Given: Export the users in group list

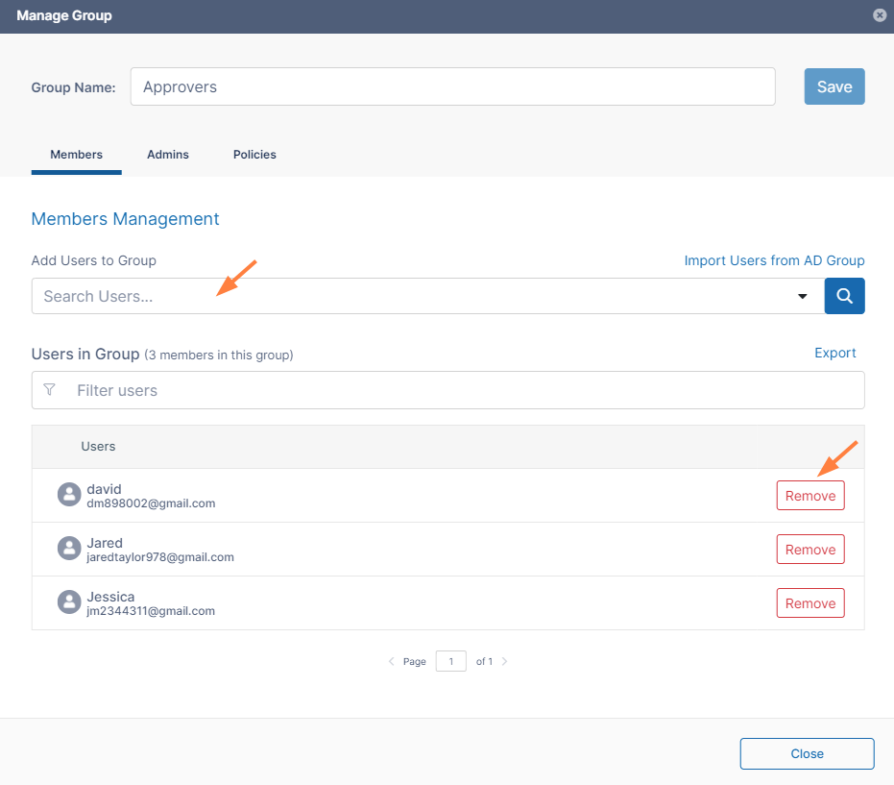Looking at the screenshot, I should click(x=834, y=353).
